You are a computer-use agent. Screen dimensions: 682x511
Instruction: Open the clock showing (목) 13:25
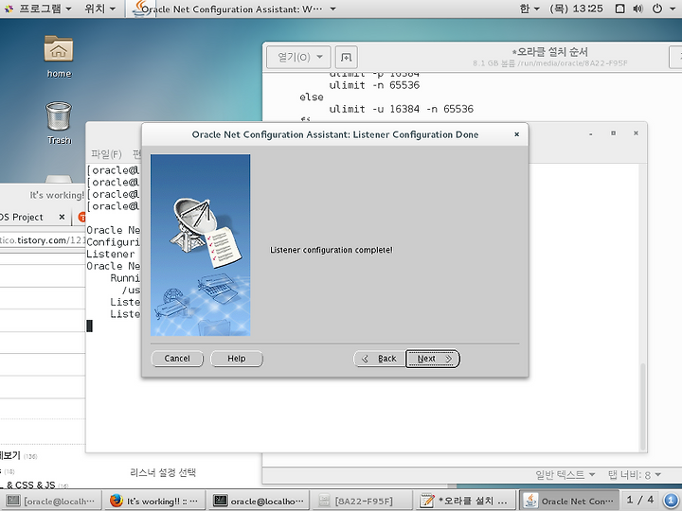(576, 9)
